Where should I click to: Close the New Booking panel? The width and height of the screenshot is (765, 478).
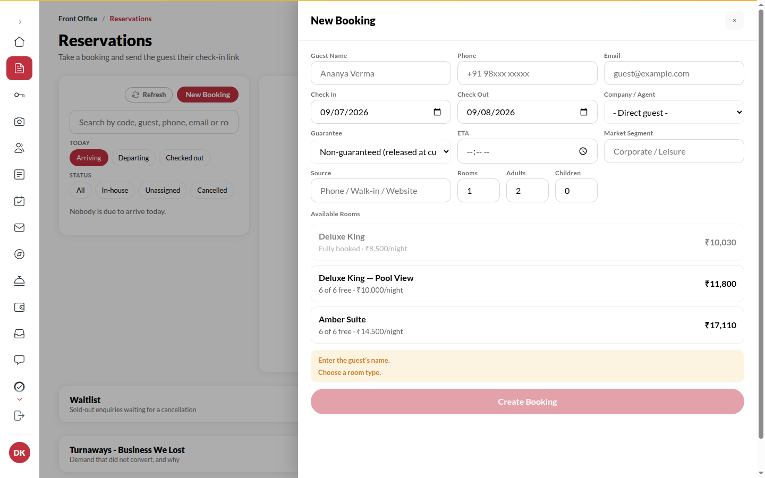pos(735,21)
